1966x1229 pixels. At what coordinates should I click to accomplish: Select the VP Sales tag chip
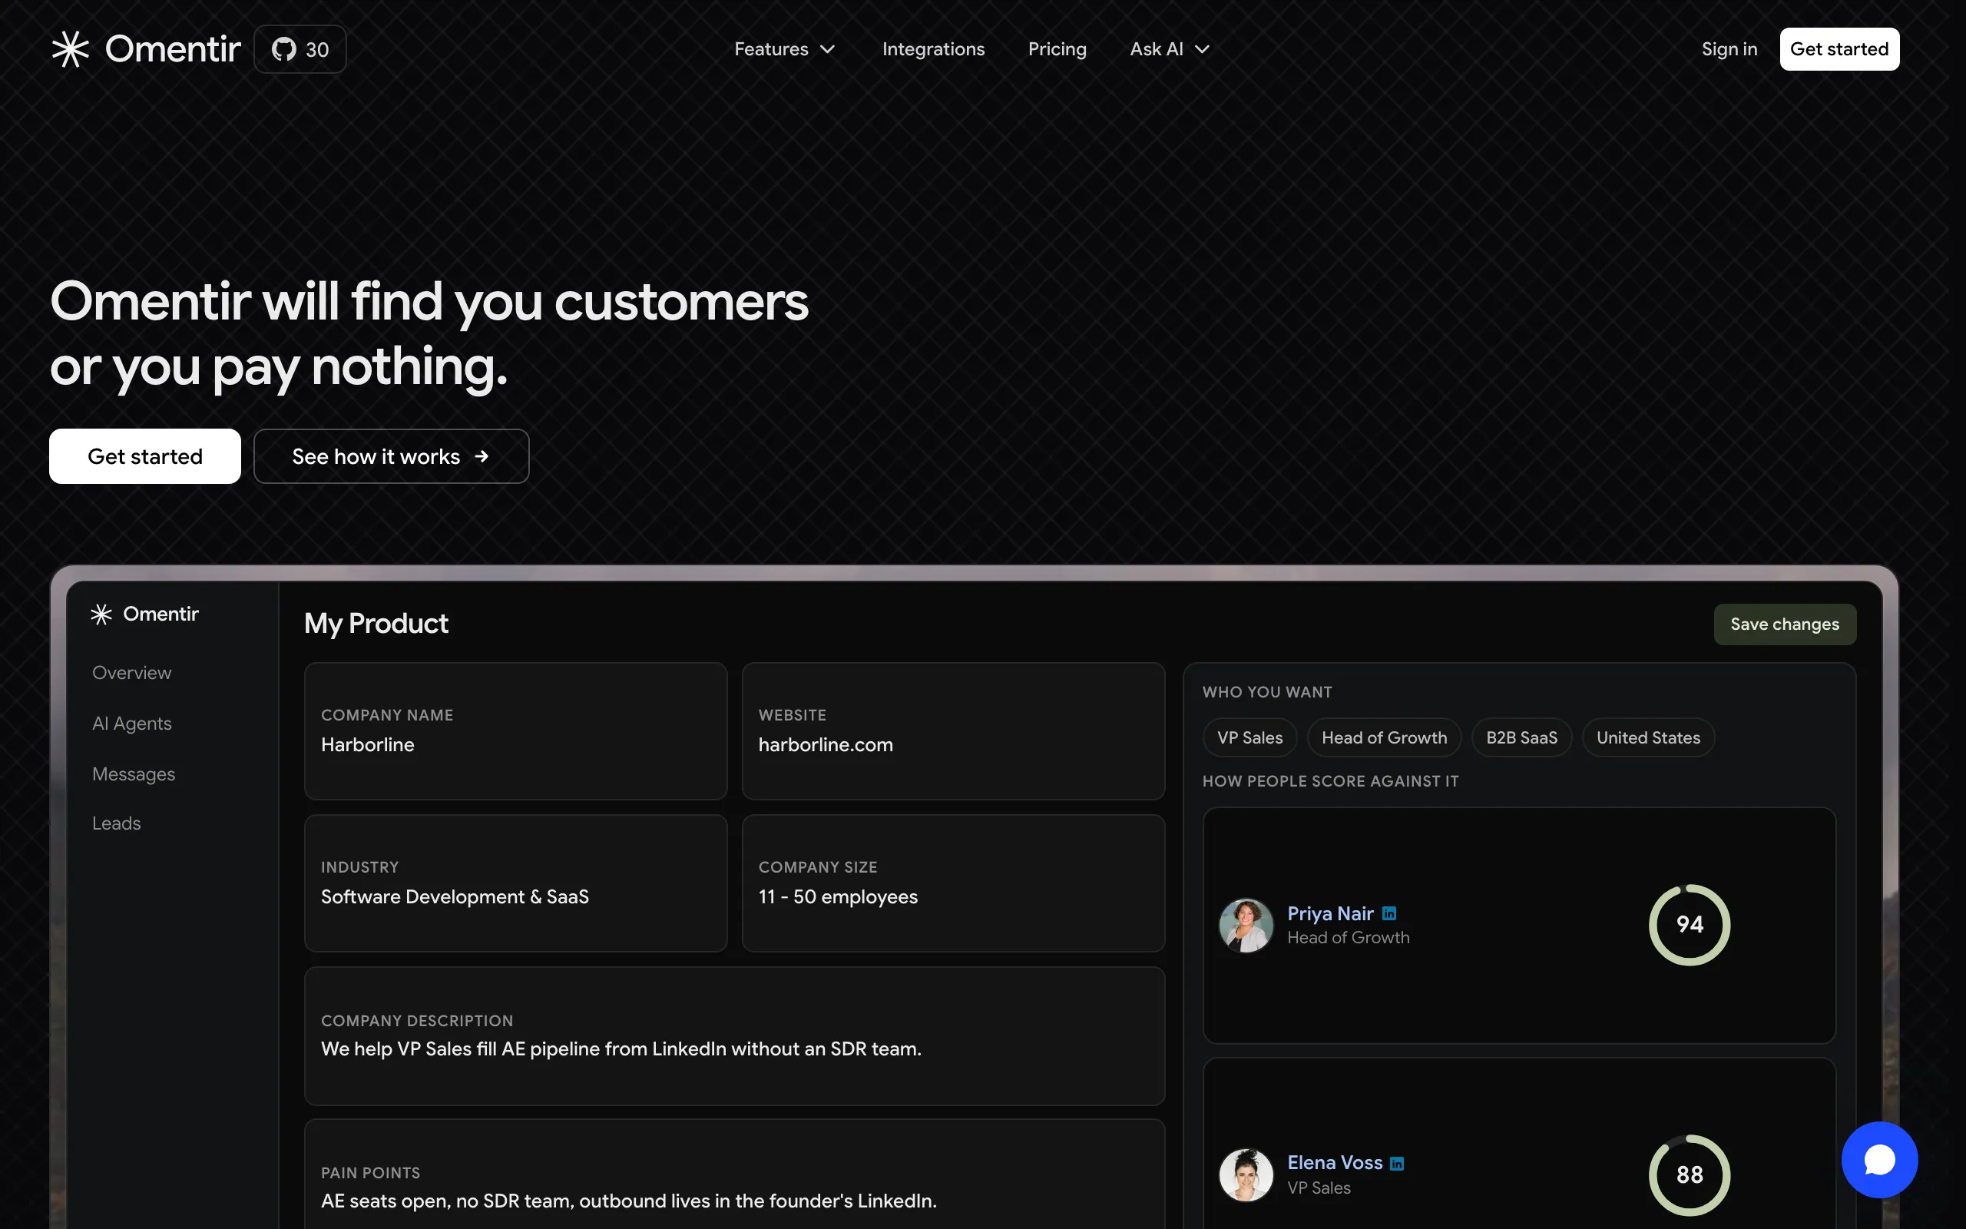[1249, 737]
